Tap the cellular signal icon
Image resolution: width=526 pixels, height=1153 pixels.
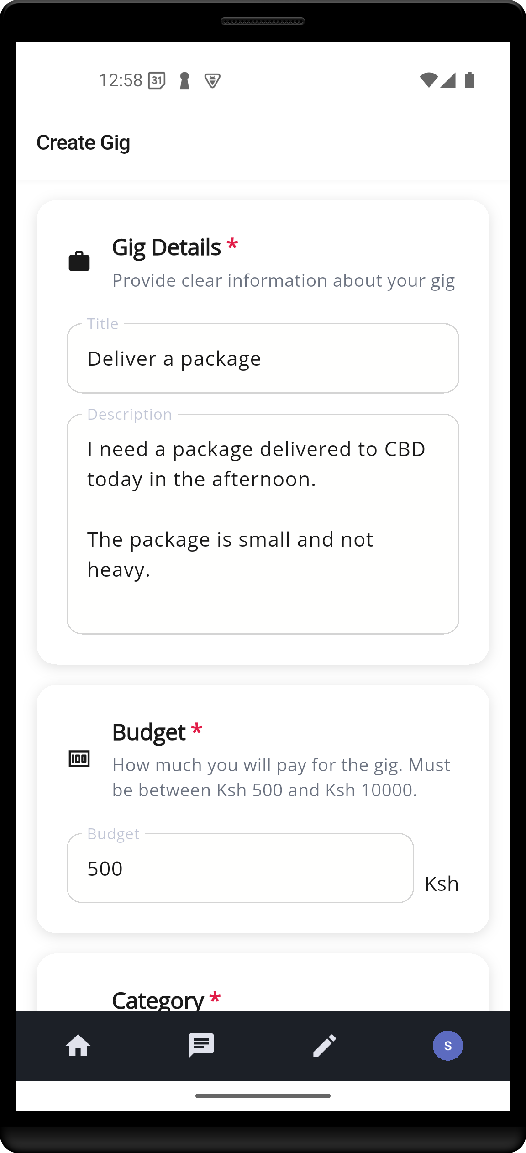(x=448, y=80)
